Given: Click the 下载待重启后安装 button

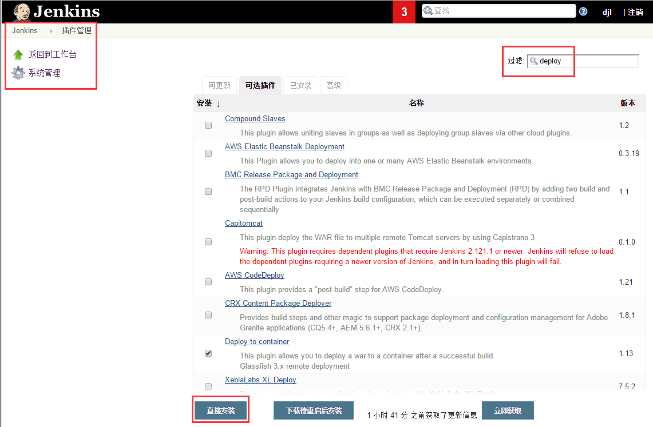Looking at the screenshot, I should 314,410.
